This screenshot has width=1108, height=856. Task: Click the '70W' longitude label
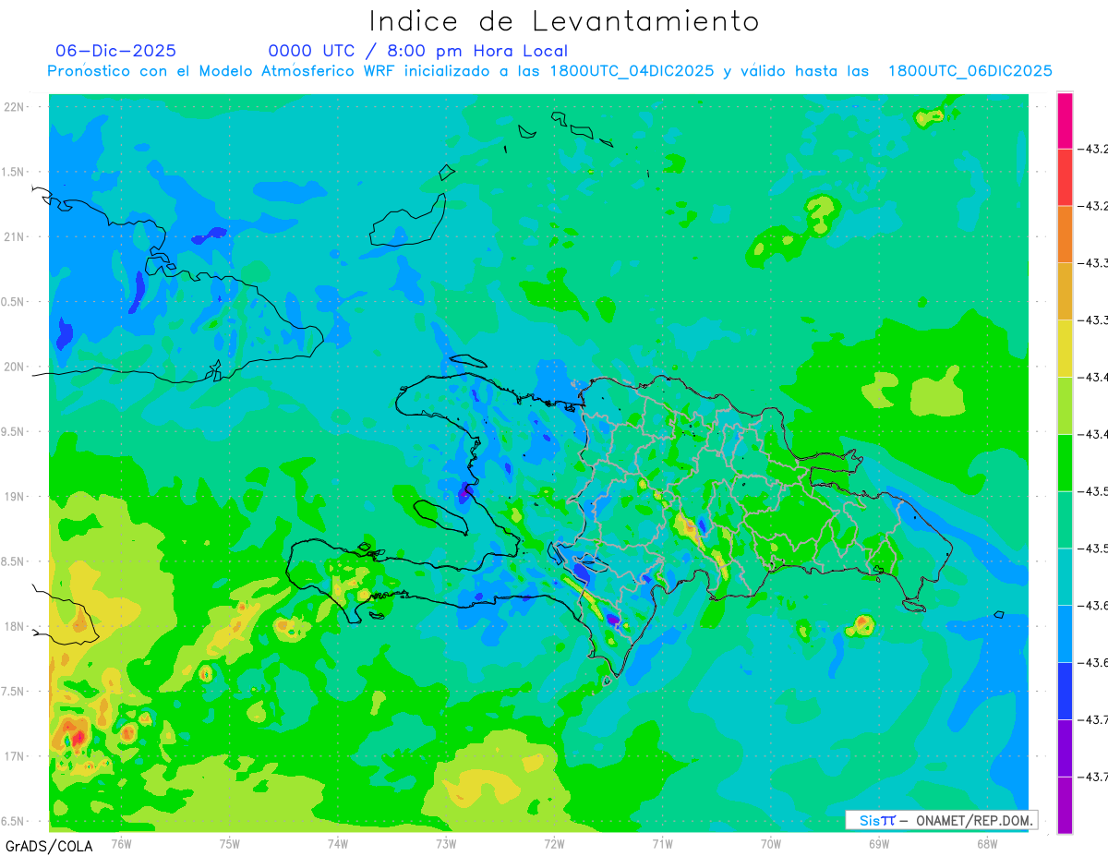[771, 842]
